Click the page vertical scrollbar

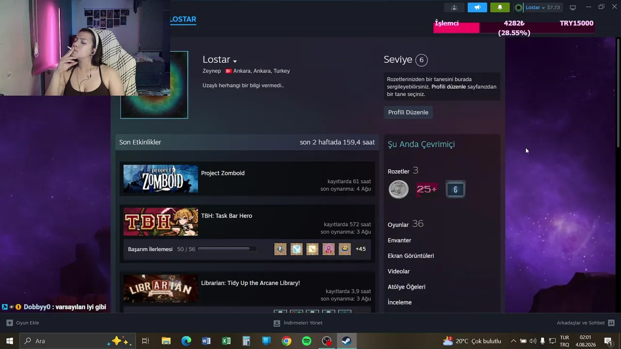(x=618, y=92)
